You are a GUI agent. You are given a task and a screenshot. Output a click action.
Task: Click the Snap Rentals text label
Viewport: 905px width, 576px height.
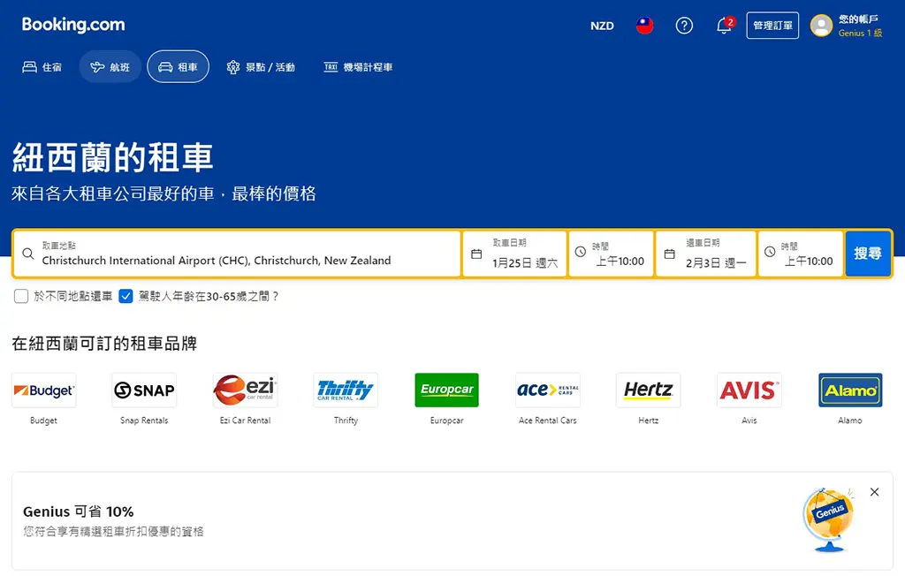point(144,421)
